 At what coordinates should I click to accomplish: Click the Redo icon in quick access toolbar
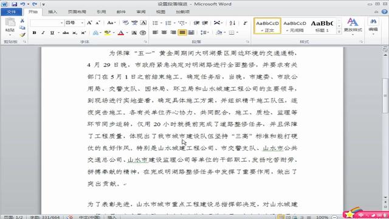click(x=35, y=4)
